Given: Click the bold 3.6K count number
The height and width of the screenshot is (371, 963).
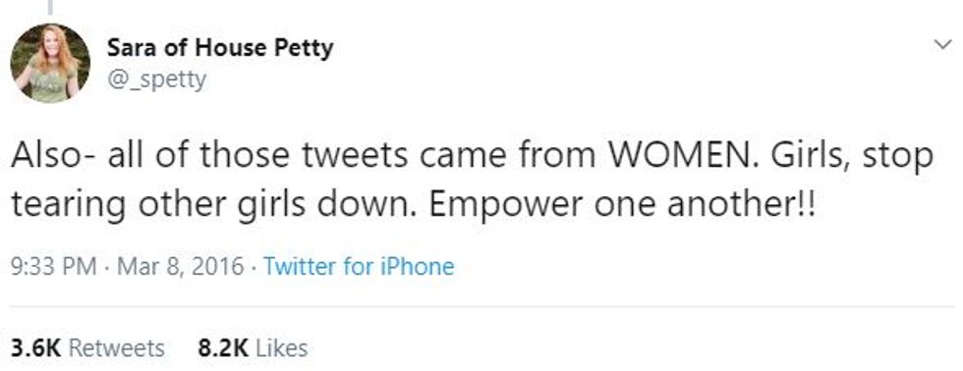Looking at the screenshot, I should (36, 348).
